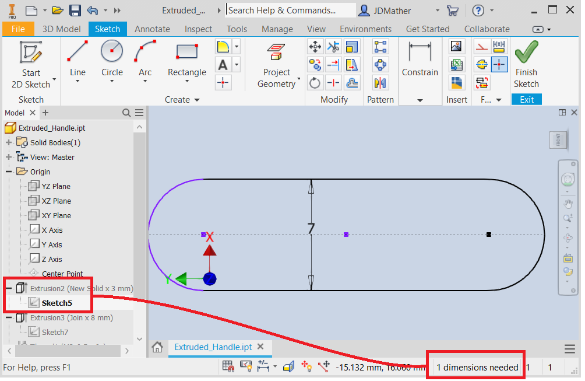Select the Text tool icon
Image resolution: width=585 pixels, height=381 pixels.
tap(223, 65)
